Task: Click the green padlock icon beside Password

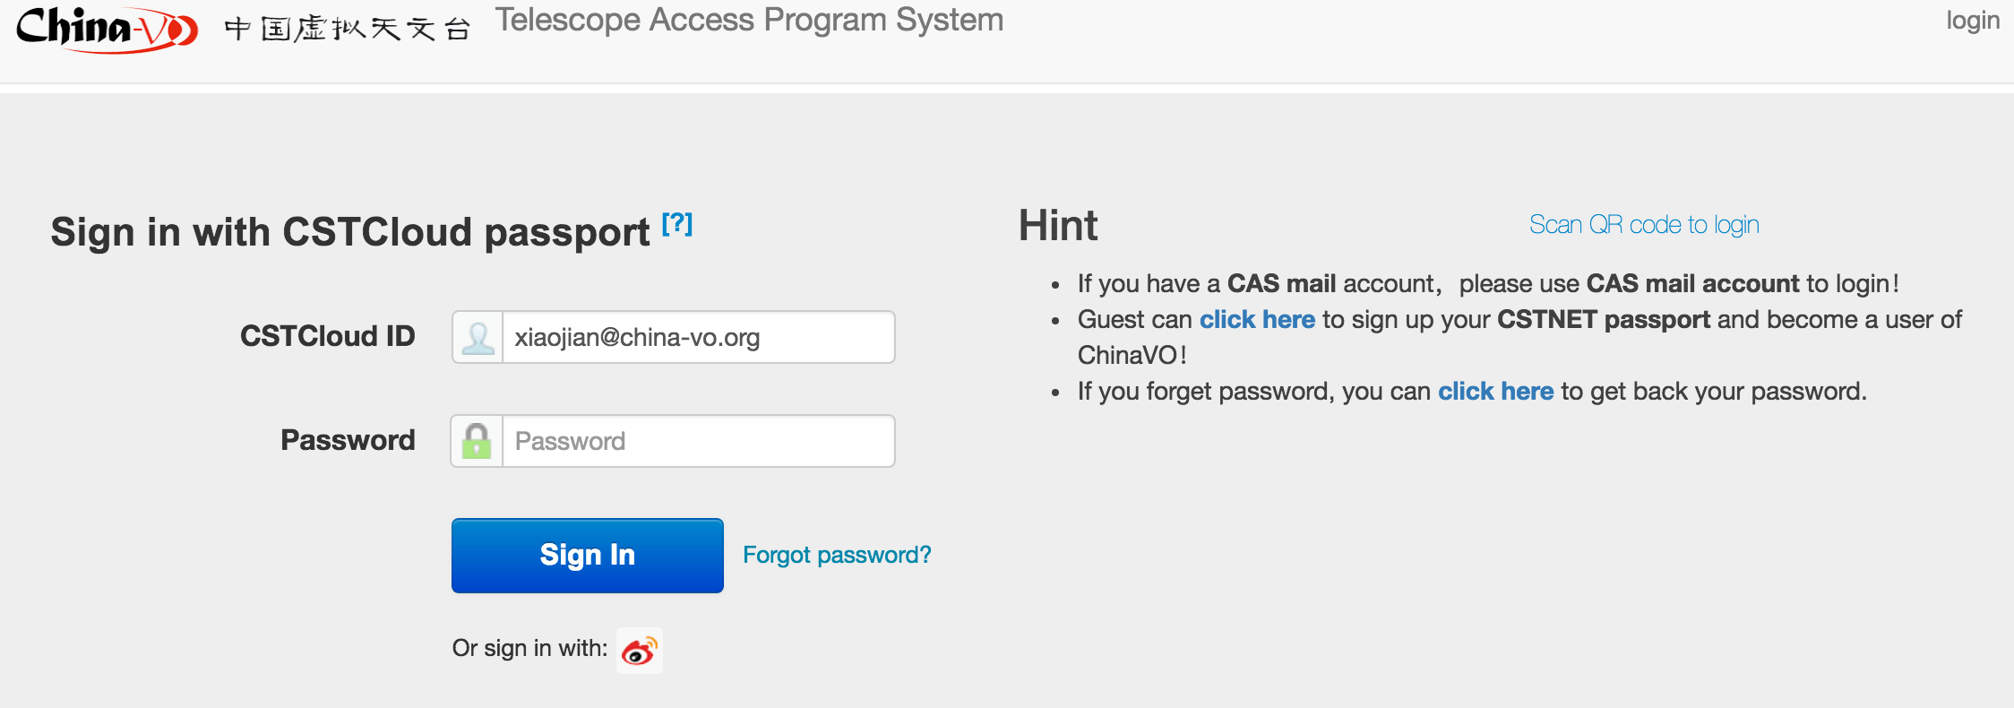Action: 477,441
